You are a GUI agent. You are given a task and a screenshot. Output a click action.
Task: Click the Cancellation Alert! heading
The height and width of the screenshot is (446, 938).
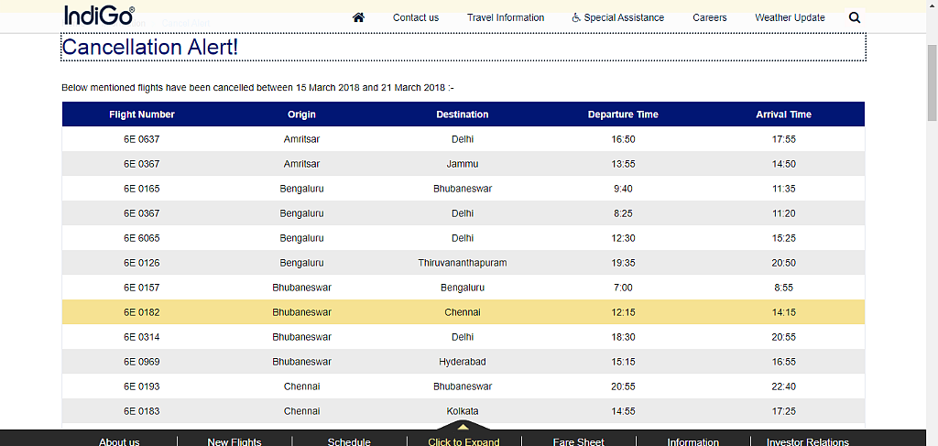pyautogui.click(x=150, y=48)
